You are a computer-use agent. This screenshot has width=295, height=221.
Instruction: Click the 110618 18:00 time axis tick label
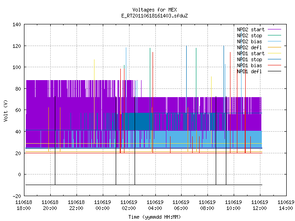pos(24,205)
